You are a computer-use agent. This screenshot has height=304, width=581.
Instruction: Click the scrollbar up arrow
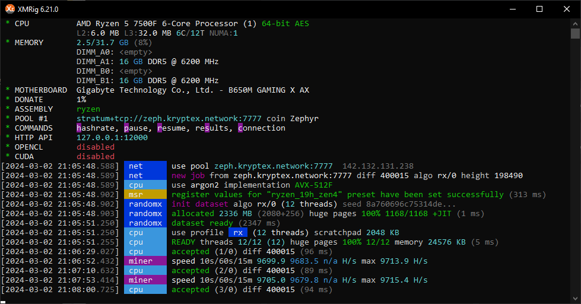(x=575, y=23)
